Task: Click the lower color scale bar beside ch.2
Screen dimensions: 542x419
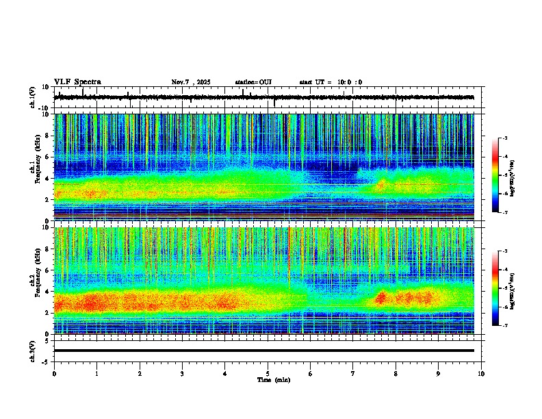Action: tap(495, 288)
